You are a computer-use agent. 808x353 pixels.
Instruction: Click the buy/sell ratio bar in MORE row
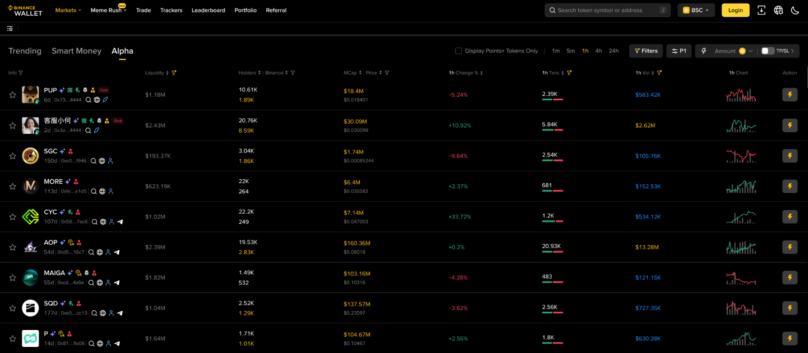click(553, 191)
